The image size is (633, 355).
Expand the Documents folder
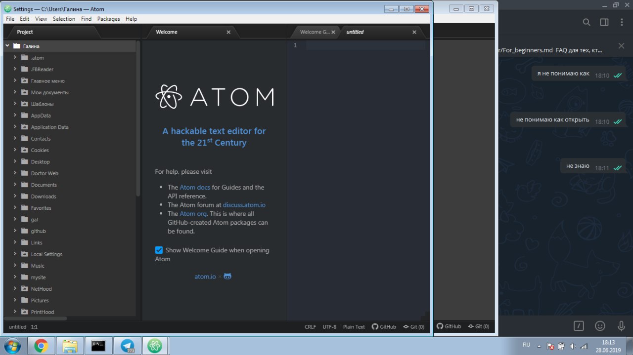15,185
